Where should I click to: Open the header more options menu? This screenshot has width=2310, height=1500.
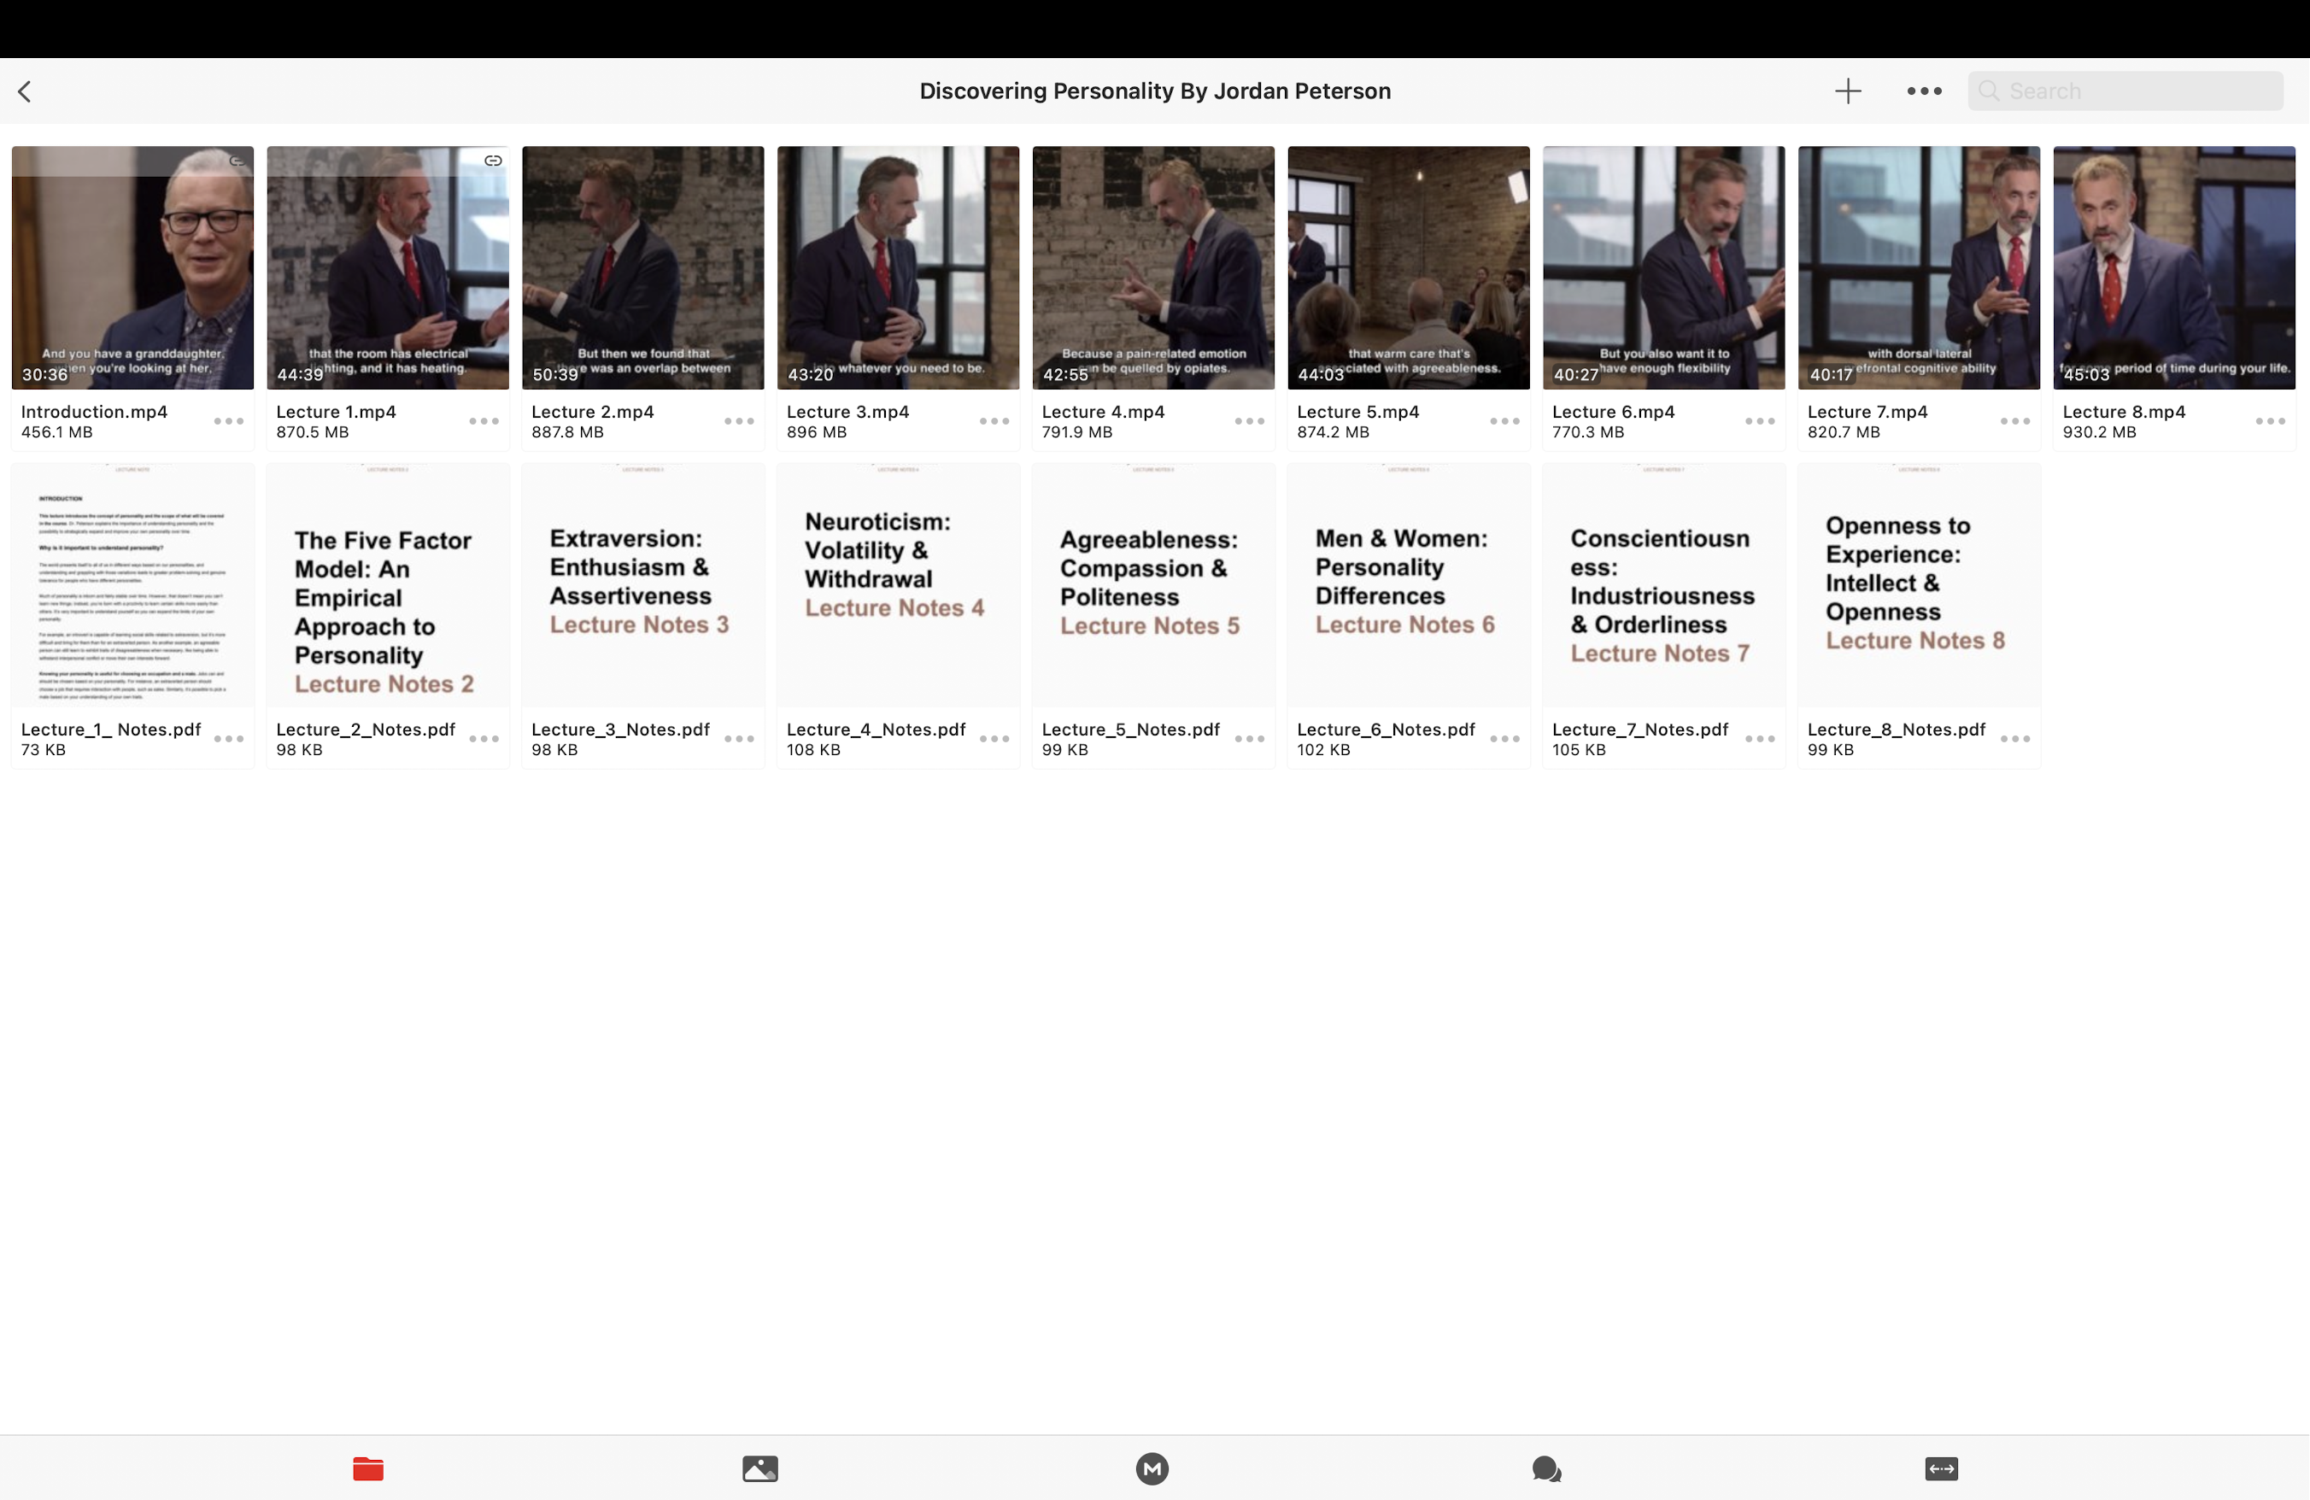coord(1924,91)
